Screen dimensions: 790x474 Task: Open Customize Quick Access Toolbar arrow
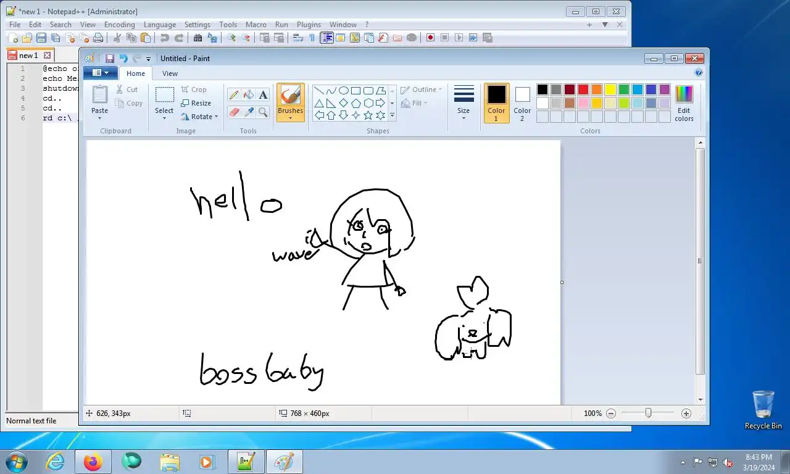click(x=149, y=59)
